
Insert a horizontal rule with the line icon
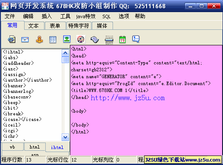point(109,40)
